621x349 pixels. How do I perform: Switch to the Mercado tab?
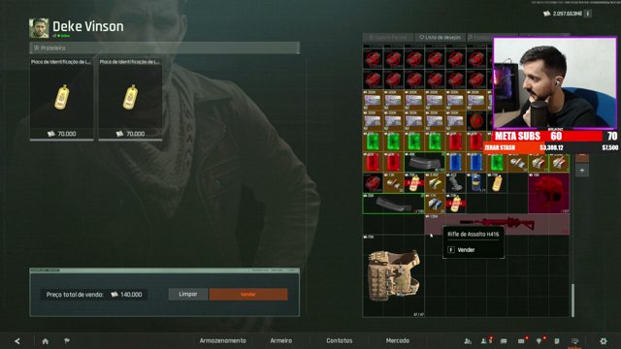pos(397,340)
